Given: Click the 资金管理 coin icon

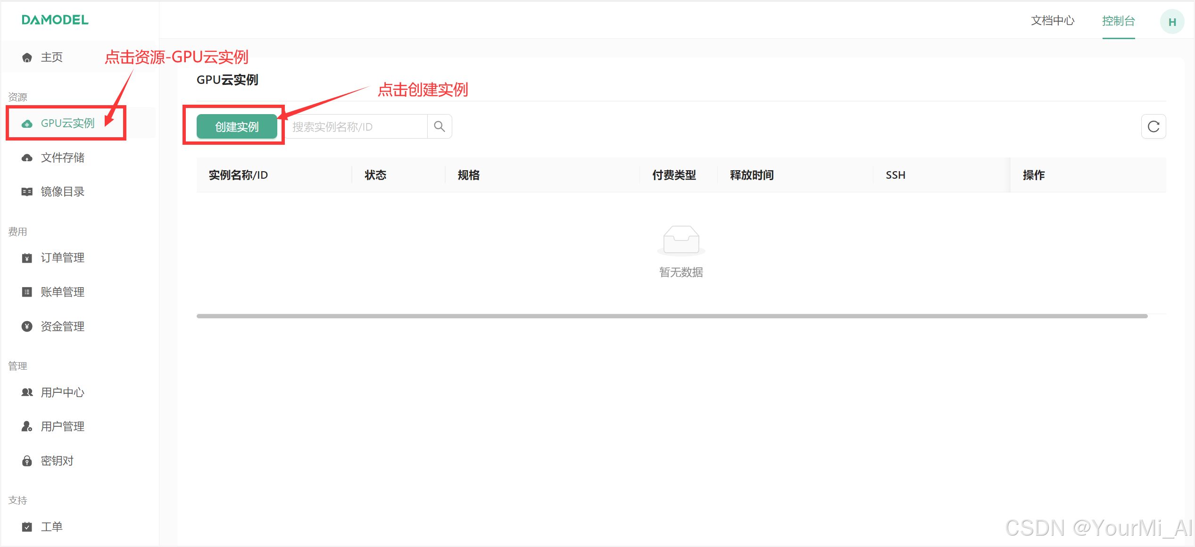Looking at the screenshot, I should pyautogui.click(x=27, y=326).
